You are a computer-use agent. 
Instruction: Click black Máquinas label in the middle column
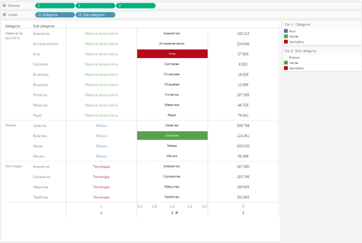tap(172, 187)
